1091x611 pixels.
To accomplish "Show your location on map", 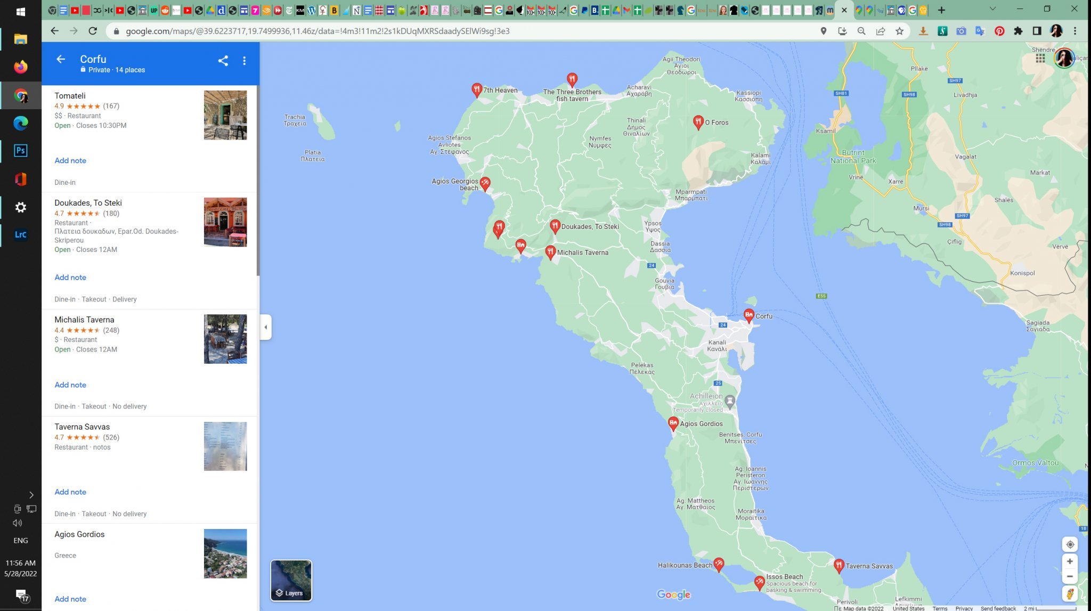I will [x=1070, y=544].
